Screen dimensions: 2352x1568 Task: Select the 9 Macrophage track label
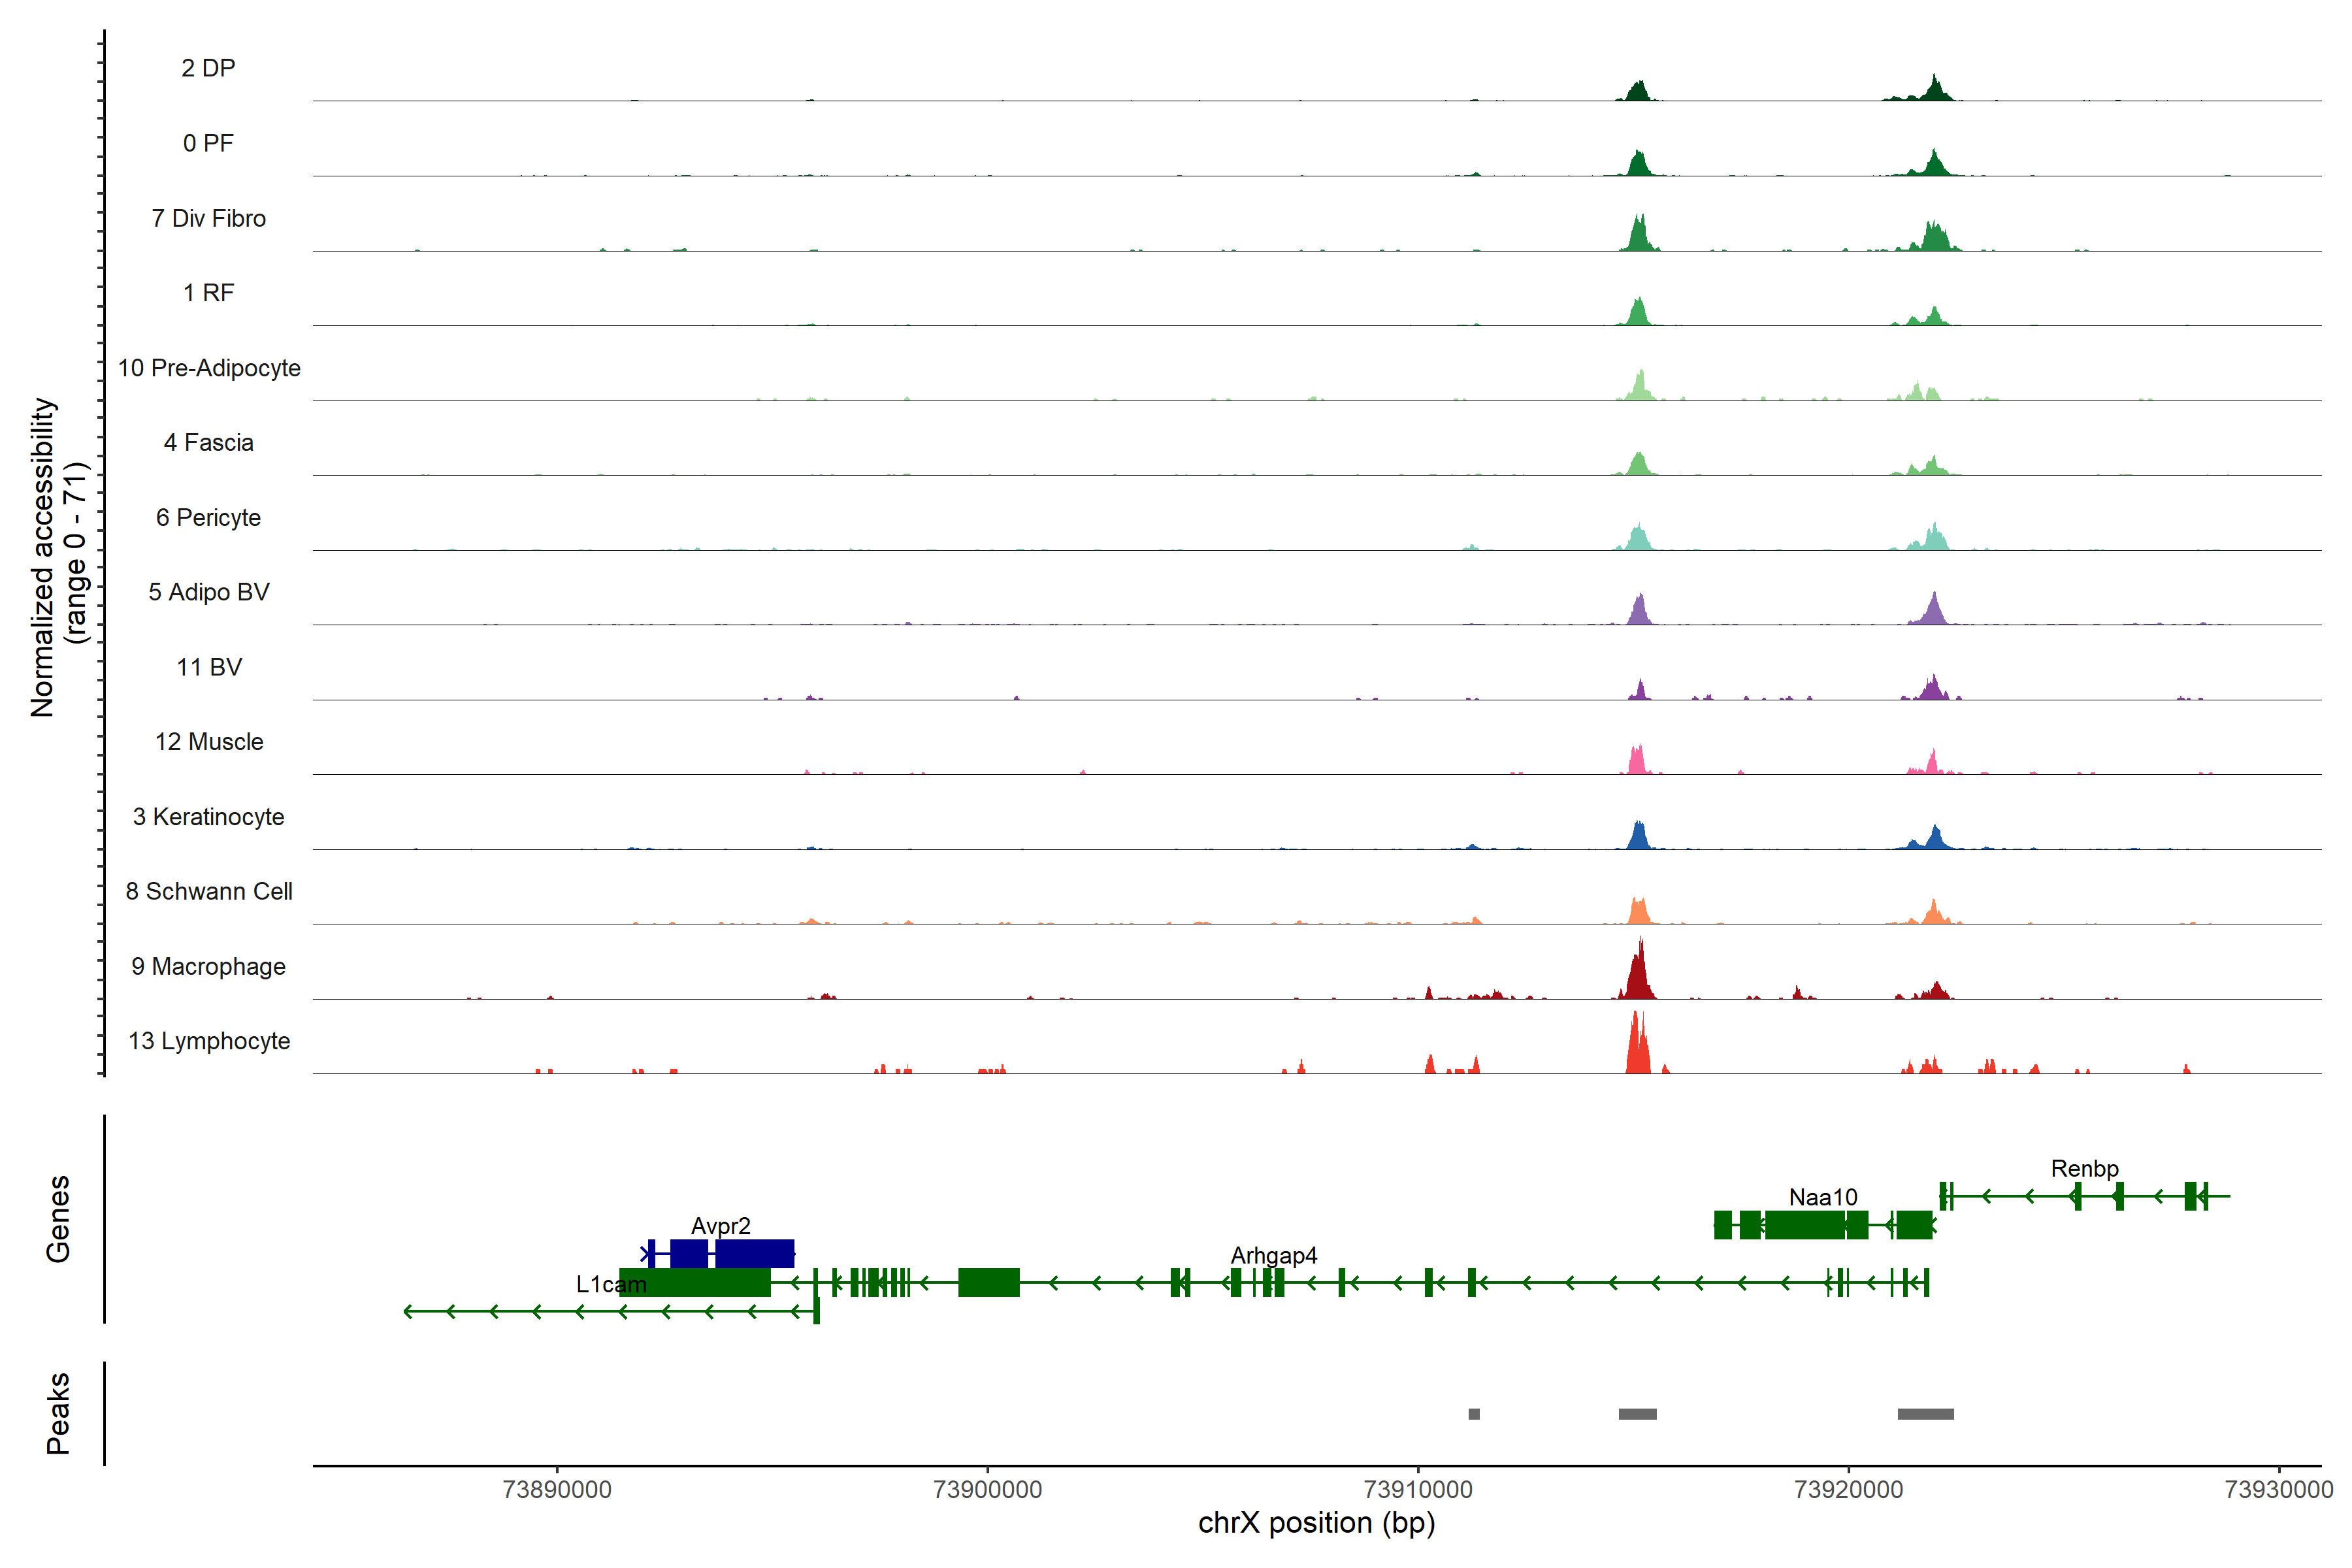pos(209,966)
